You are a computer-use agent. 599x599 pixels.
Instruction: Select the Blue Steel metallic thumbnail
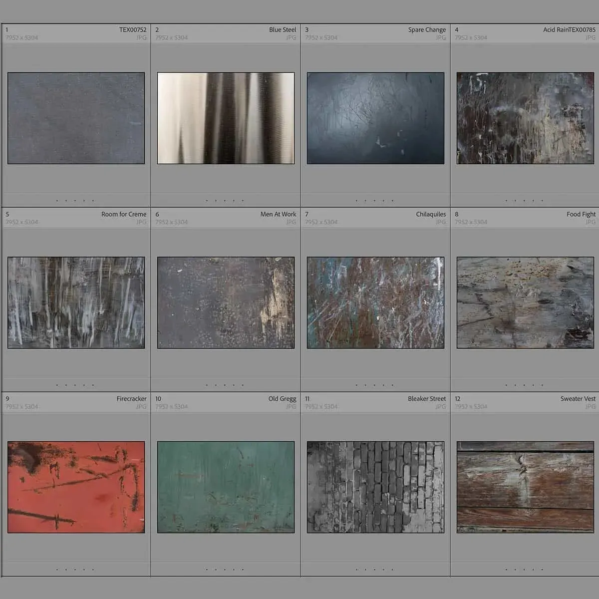(x=226, y=118)
